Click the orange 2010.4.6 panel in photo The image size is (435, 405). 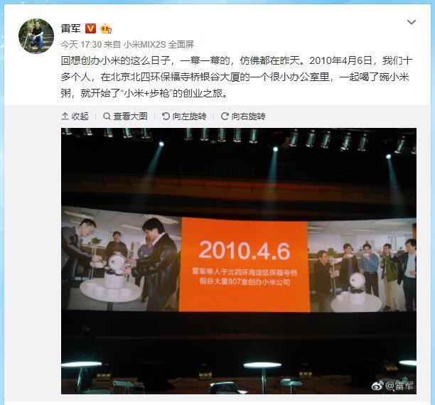(x=244, y=265)
